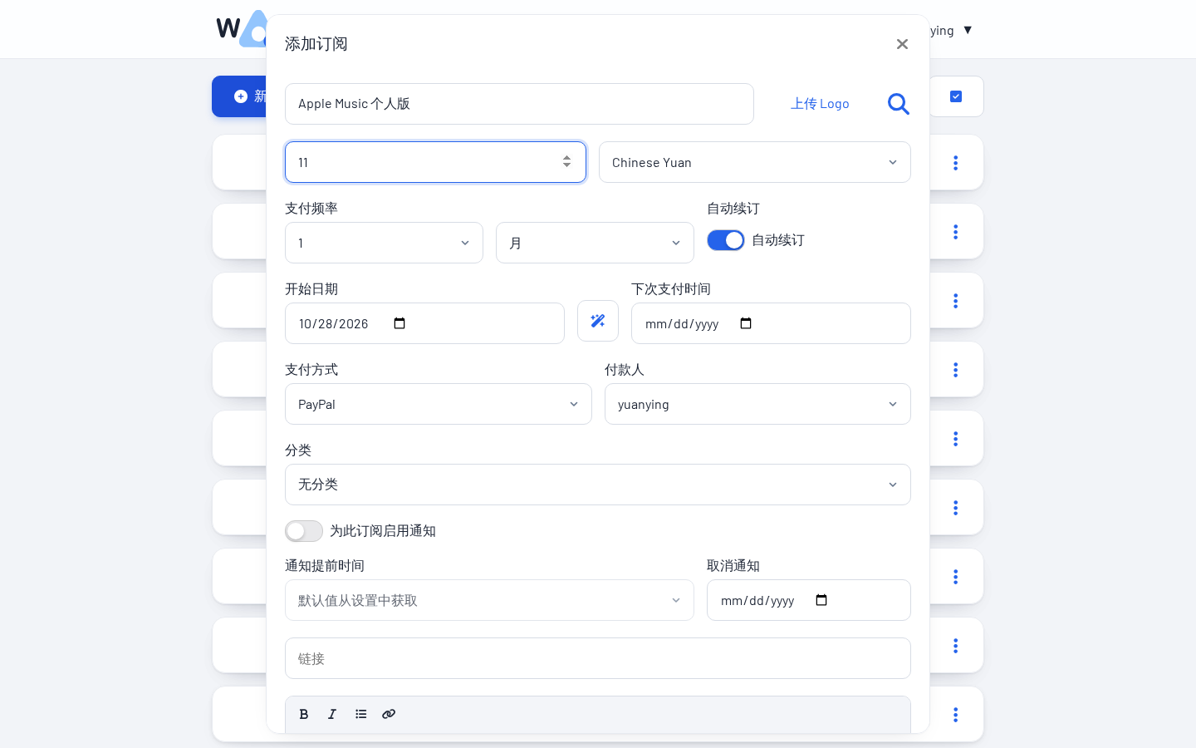Image resolution: width=1196 pixels, height=748 pixels.
Task: Open the billing period dropdown showing 月
Action: click(595, 243)
